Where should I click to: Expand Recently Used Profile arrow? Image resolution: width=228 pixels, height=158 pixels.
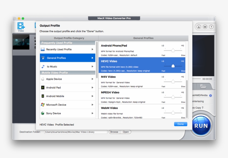[x=92, y=49]
